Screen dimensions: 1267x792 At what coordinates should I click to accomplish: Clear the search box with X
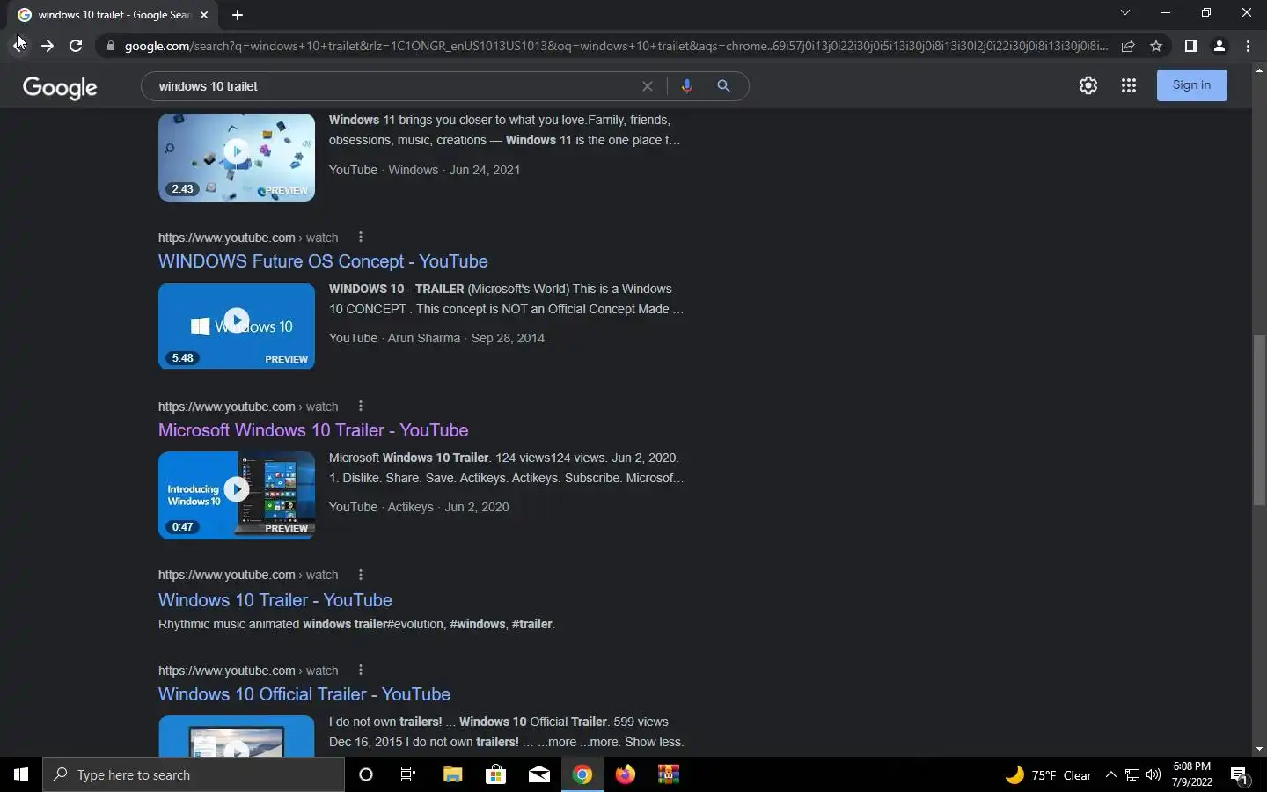pyautogui.click(x=648, y=86)
